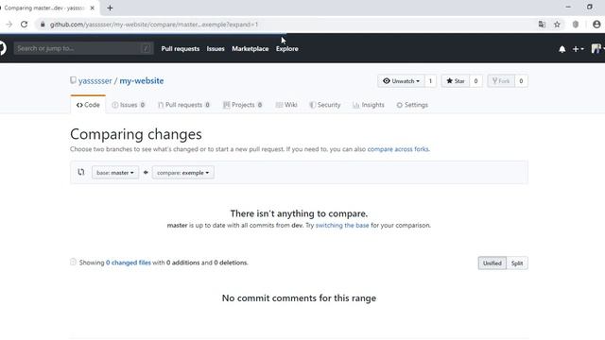Focus the Search or jump to field
The image size is (605, 340).
pos(83,48)
